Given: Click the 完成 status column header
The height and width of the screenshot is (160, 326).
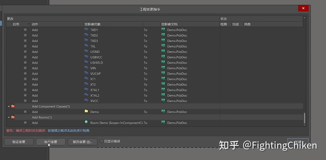Looking at the screenshot, I should pyautogui.click(x=235, y=24).
